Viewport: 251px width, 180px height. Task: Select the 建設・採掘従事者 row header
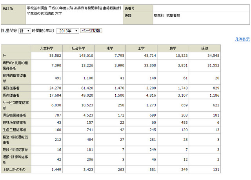tap(16, 149)
